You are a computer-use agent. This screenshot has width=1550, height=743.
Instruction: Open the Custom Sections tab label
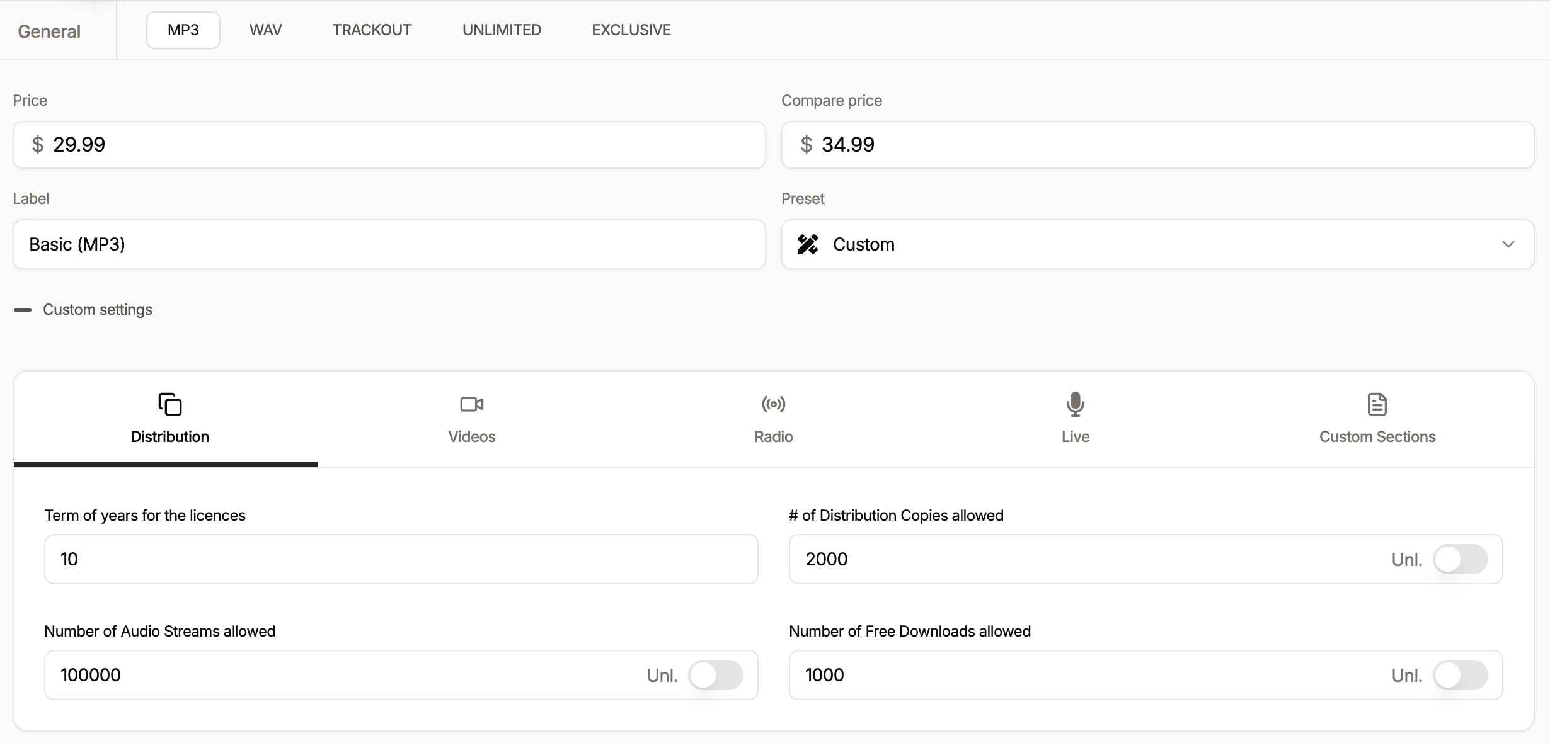pyautogui.click(x=1377, y=437)
